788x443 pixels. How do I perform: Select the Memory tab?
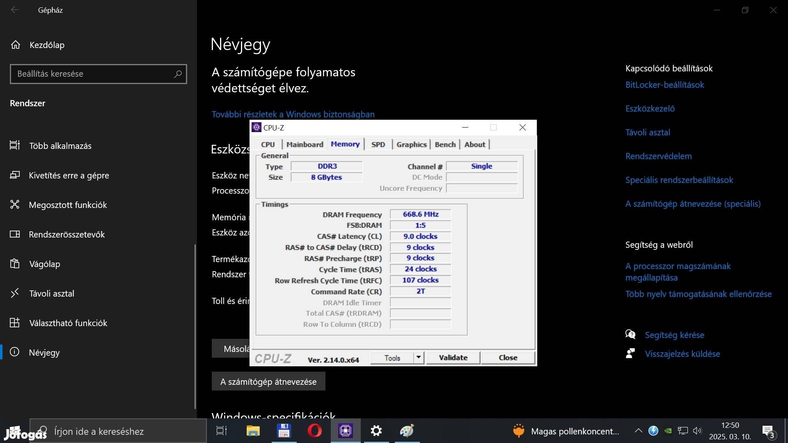point(345,144)
